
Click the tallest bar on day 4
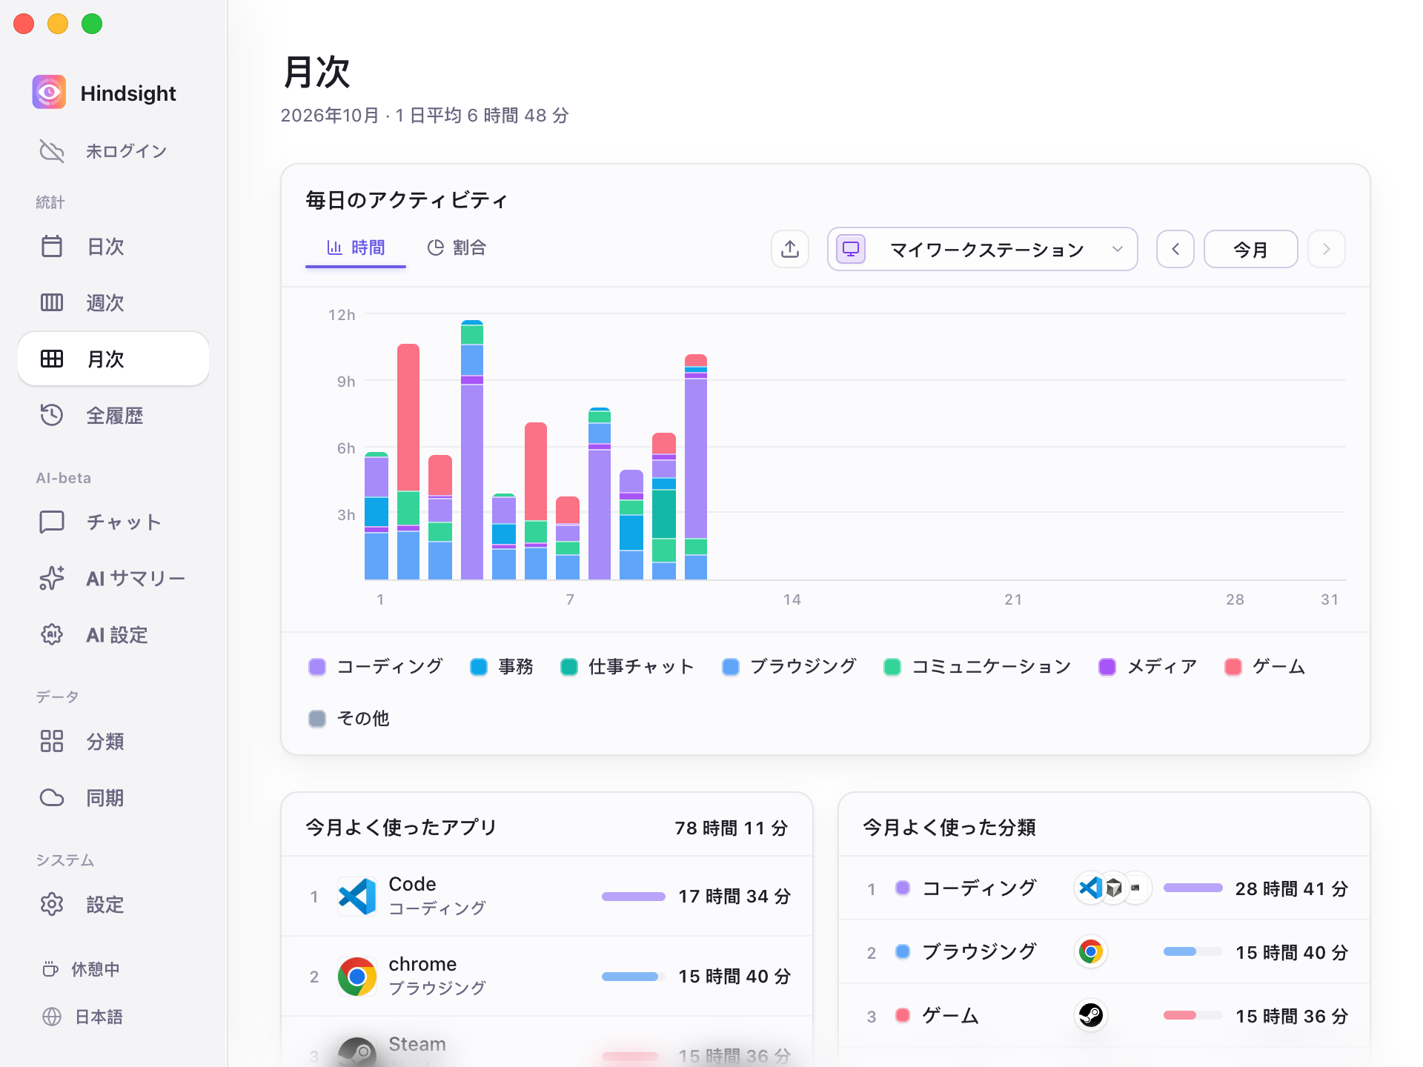click(x=472, y=450)
